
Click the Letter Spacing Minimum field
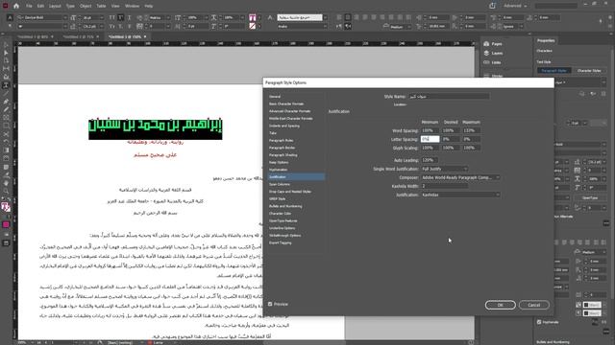tap(430, 139)
